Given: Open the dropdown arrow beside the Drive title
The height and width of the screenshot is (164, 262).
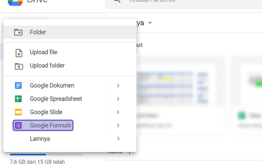Looking at the screenshot, I should 150,23.
